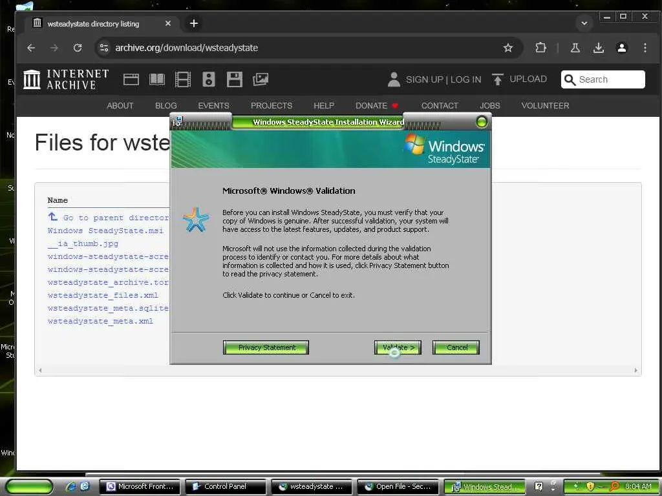The image size is (662, 496).
Task: Open the site information icon in the address bar
Action: [104, 48]
